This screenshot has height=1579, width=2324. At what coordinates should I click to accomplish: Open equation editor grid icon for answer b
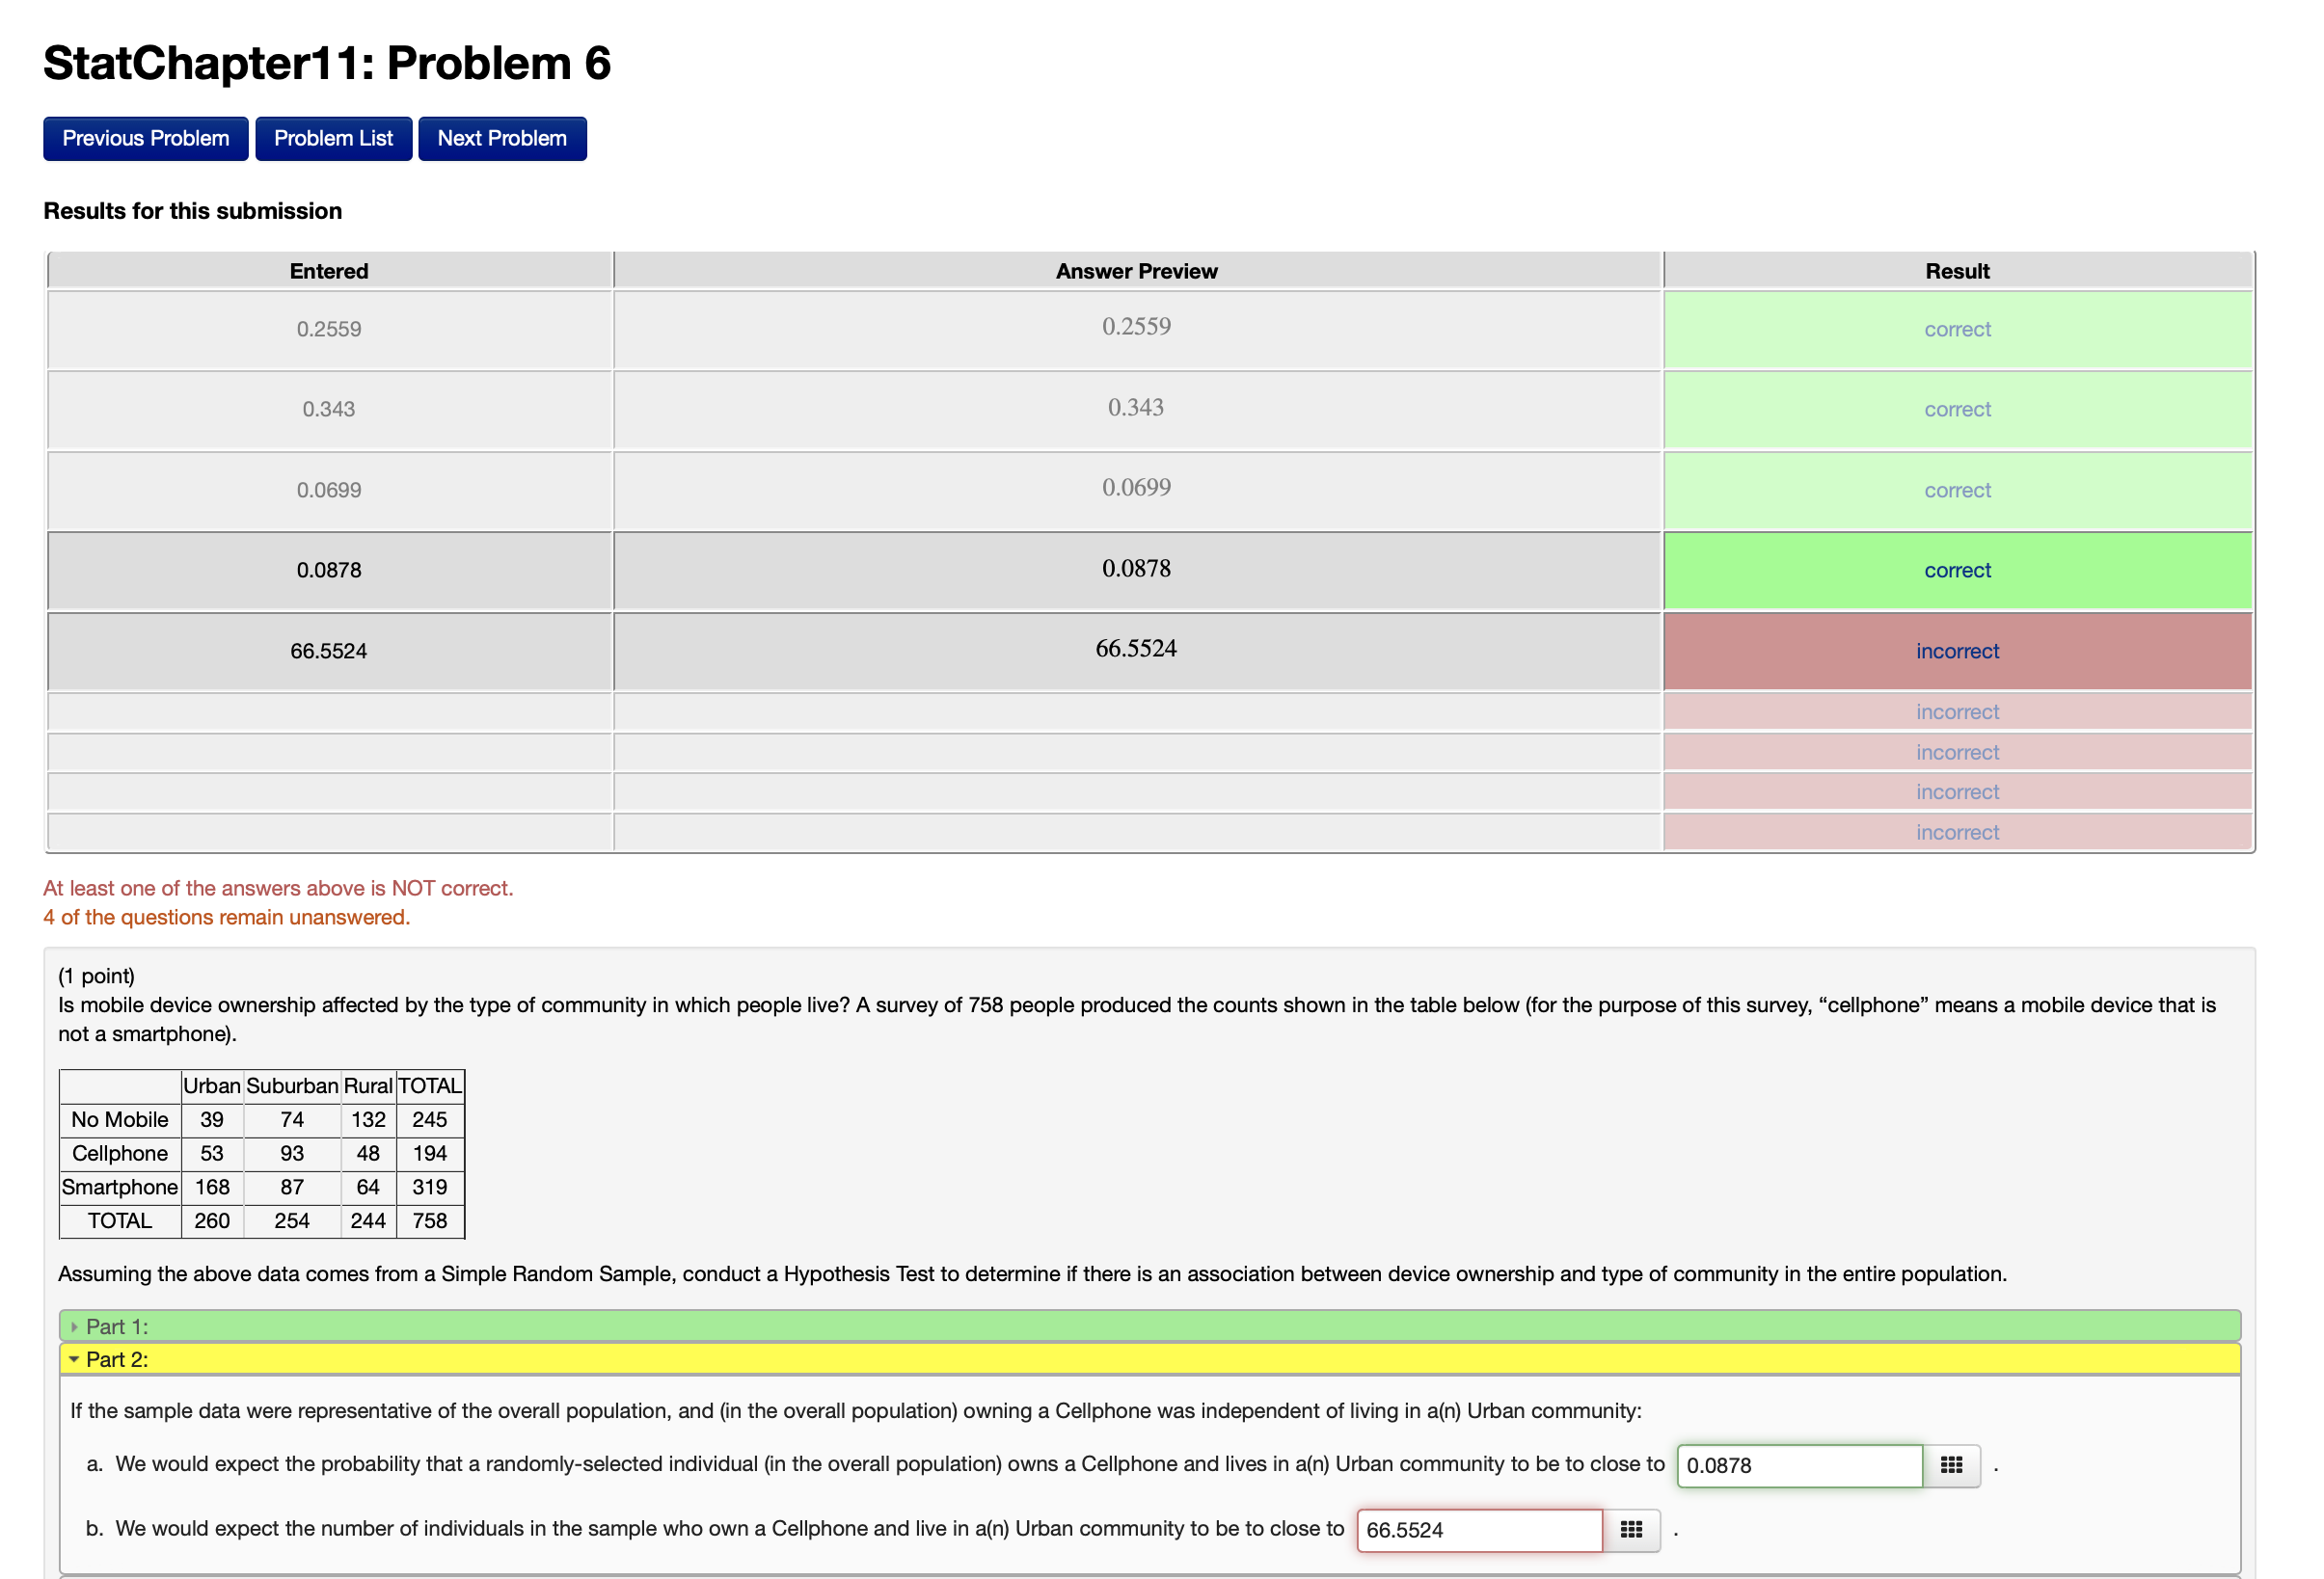coord(1630,1529)
